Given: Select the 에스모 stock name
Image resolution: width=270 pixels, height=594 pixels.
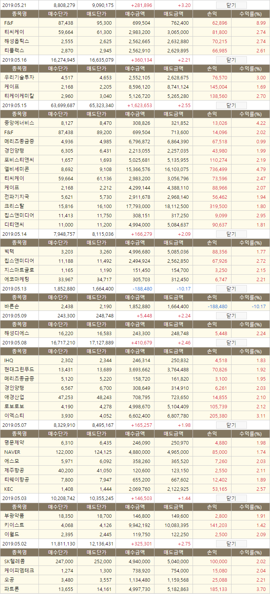Looking at the screenshot, I should [x=12, y=461].
